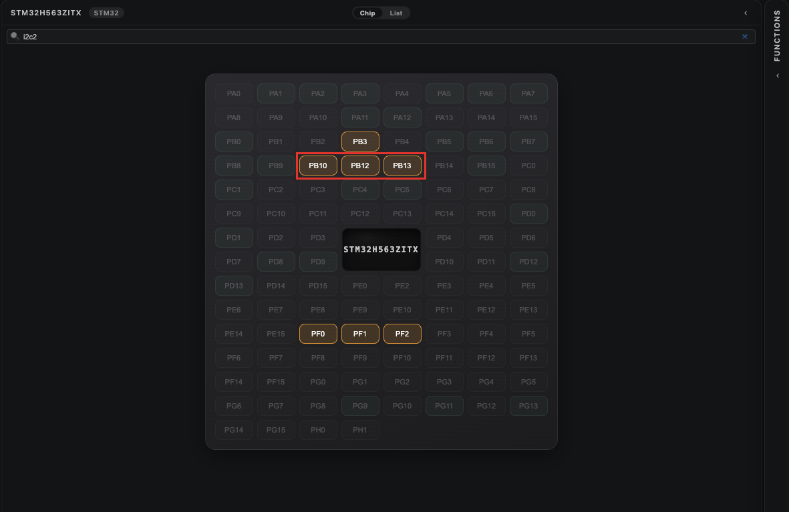The width and height of the screenshot is (789, 512).
Task: Select pin PG11
Action: [444, 407]
